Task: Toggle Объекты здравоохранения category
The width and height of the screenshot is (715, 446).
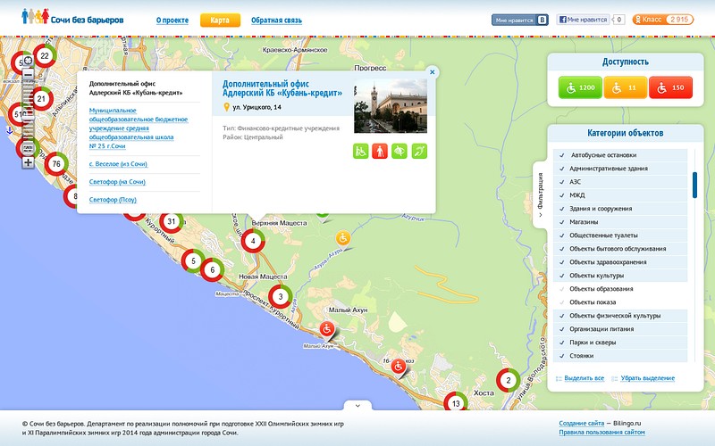Action: pos(620,262)
